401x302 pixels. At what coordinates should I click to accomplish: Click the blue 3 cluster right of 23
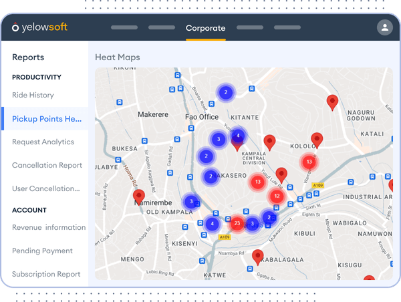pos(252,224)
